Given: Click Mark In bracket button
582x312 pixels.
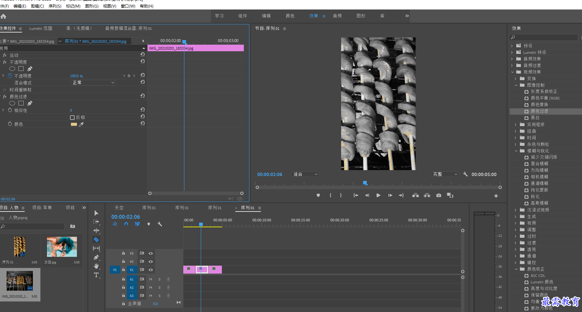Looking at the screenshot, I should 330,195.
